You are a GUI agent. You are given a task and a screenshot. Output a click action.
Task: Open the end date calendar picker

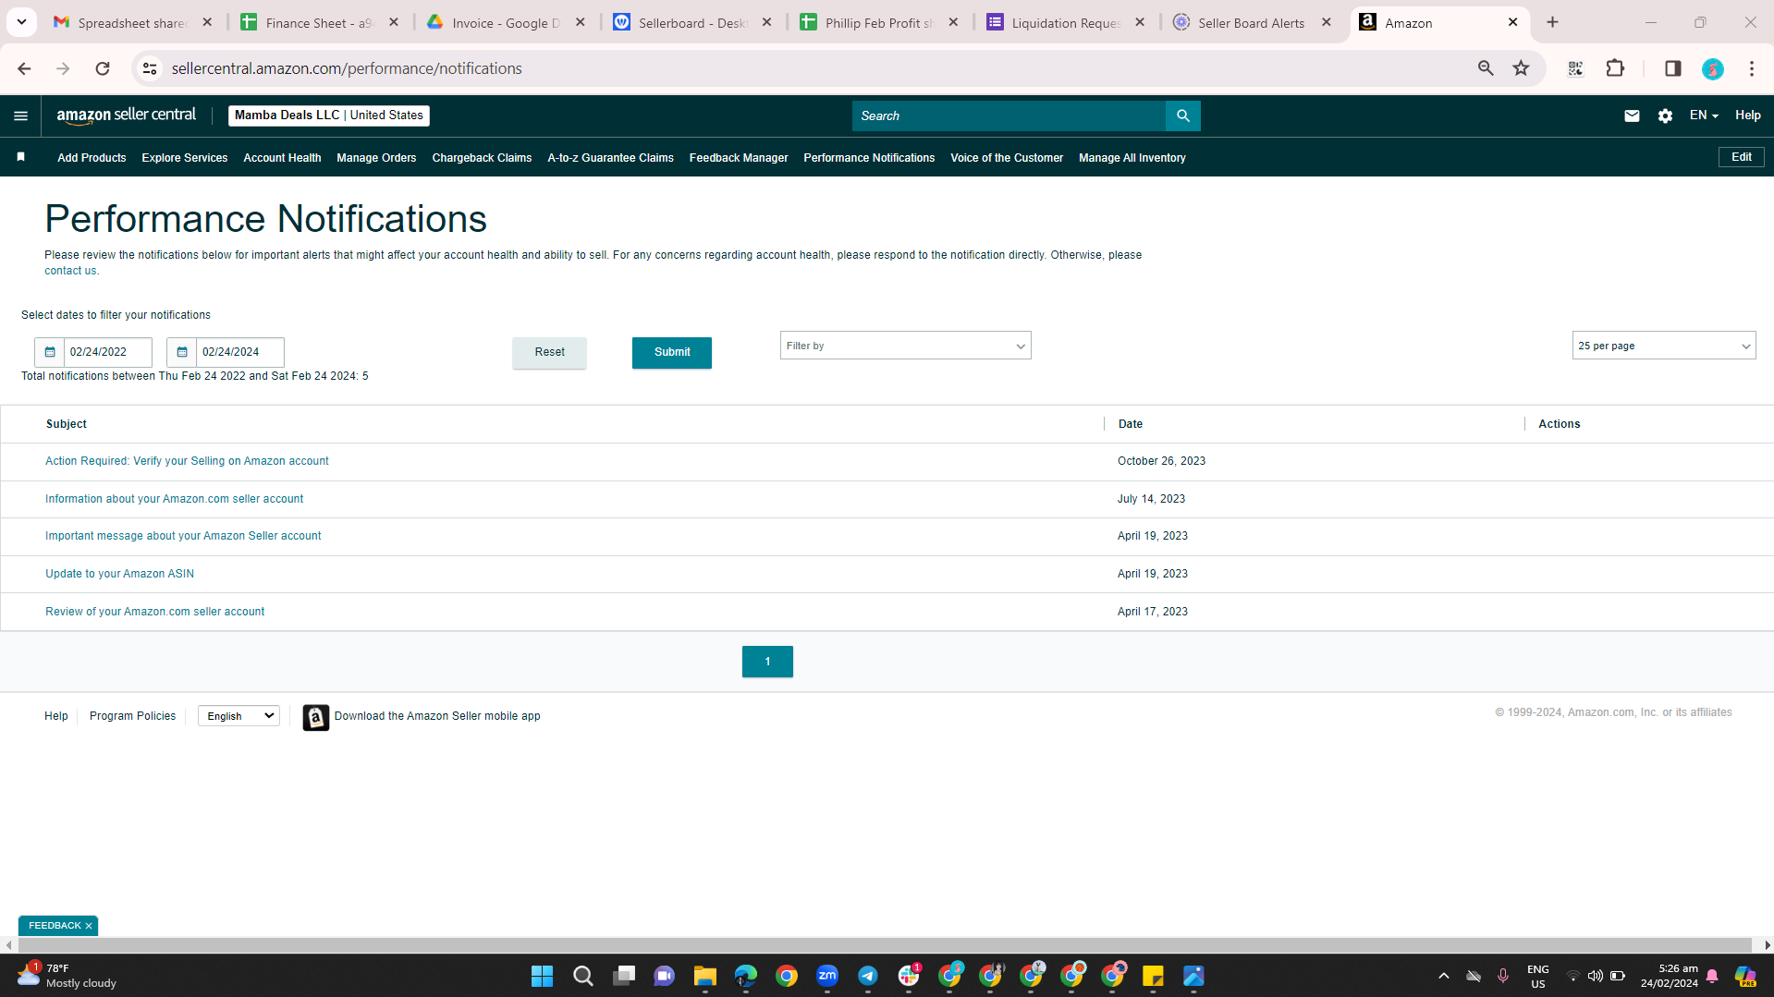pyautogui.click(x=182, y=352)
